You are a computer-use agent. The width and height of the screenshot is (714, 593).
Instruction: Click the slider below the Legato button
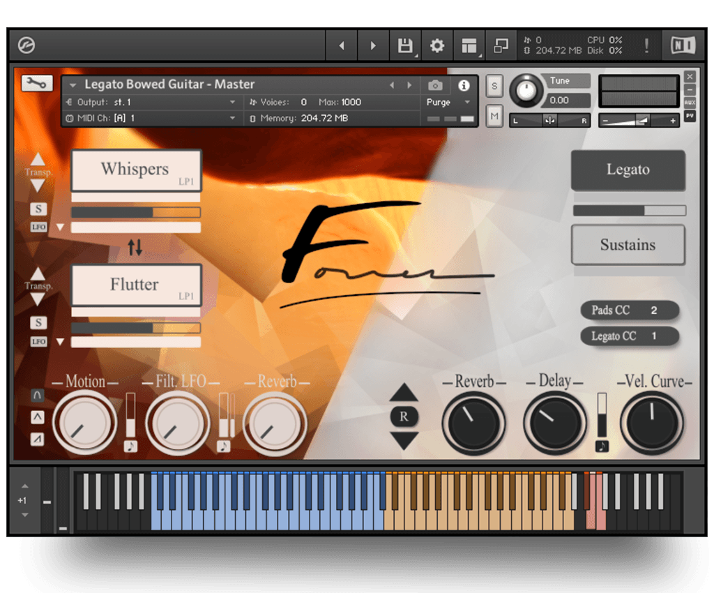(629, 210)
